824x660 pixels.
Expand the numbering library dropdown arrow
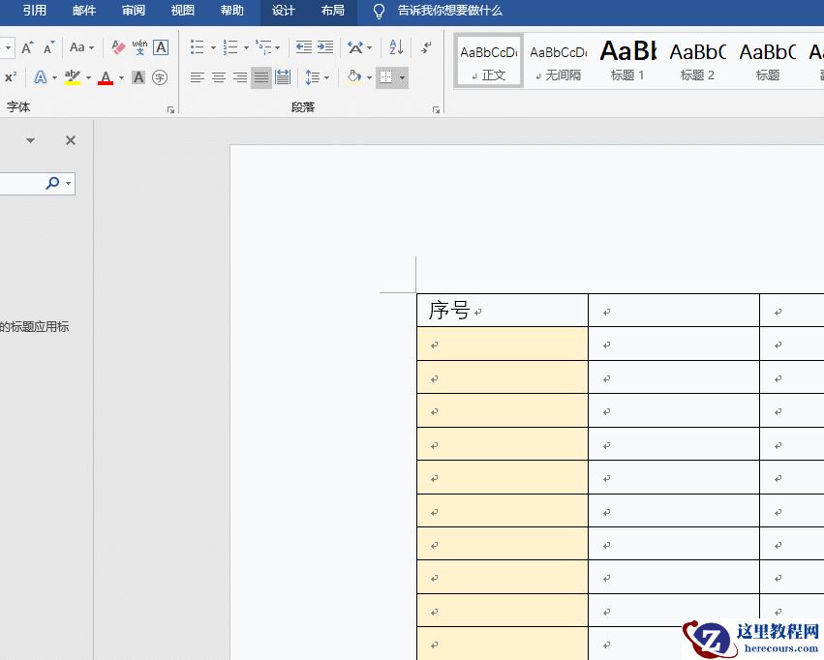point(246,48)
